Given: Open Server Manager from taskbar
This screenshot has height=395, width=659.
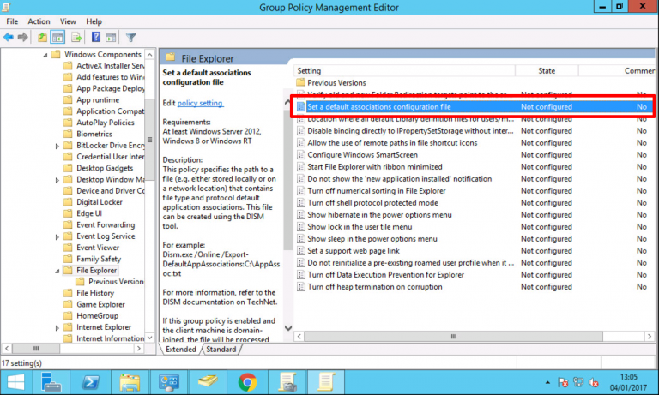Looking at the screenshot, I should pyautogui.click(x=51, y=382).
